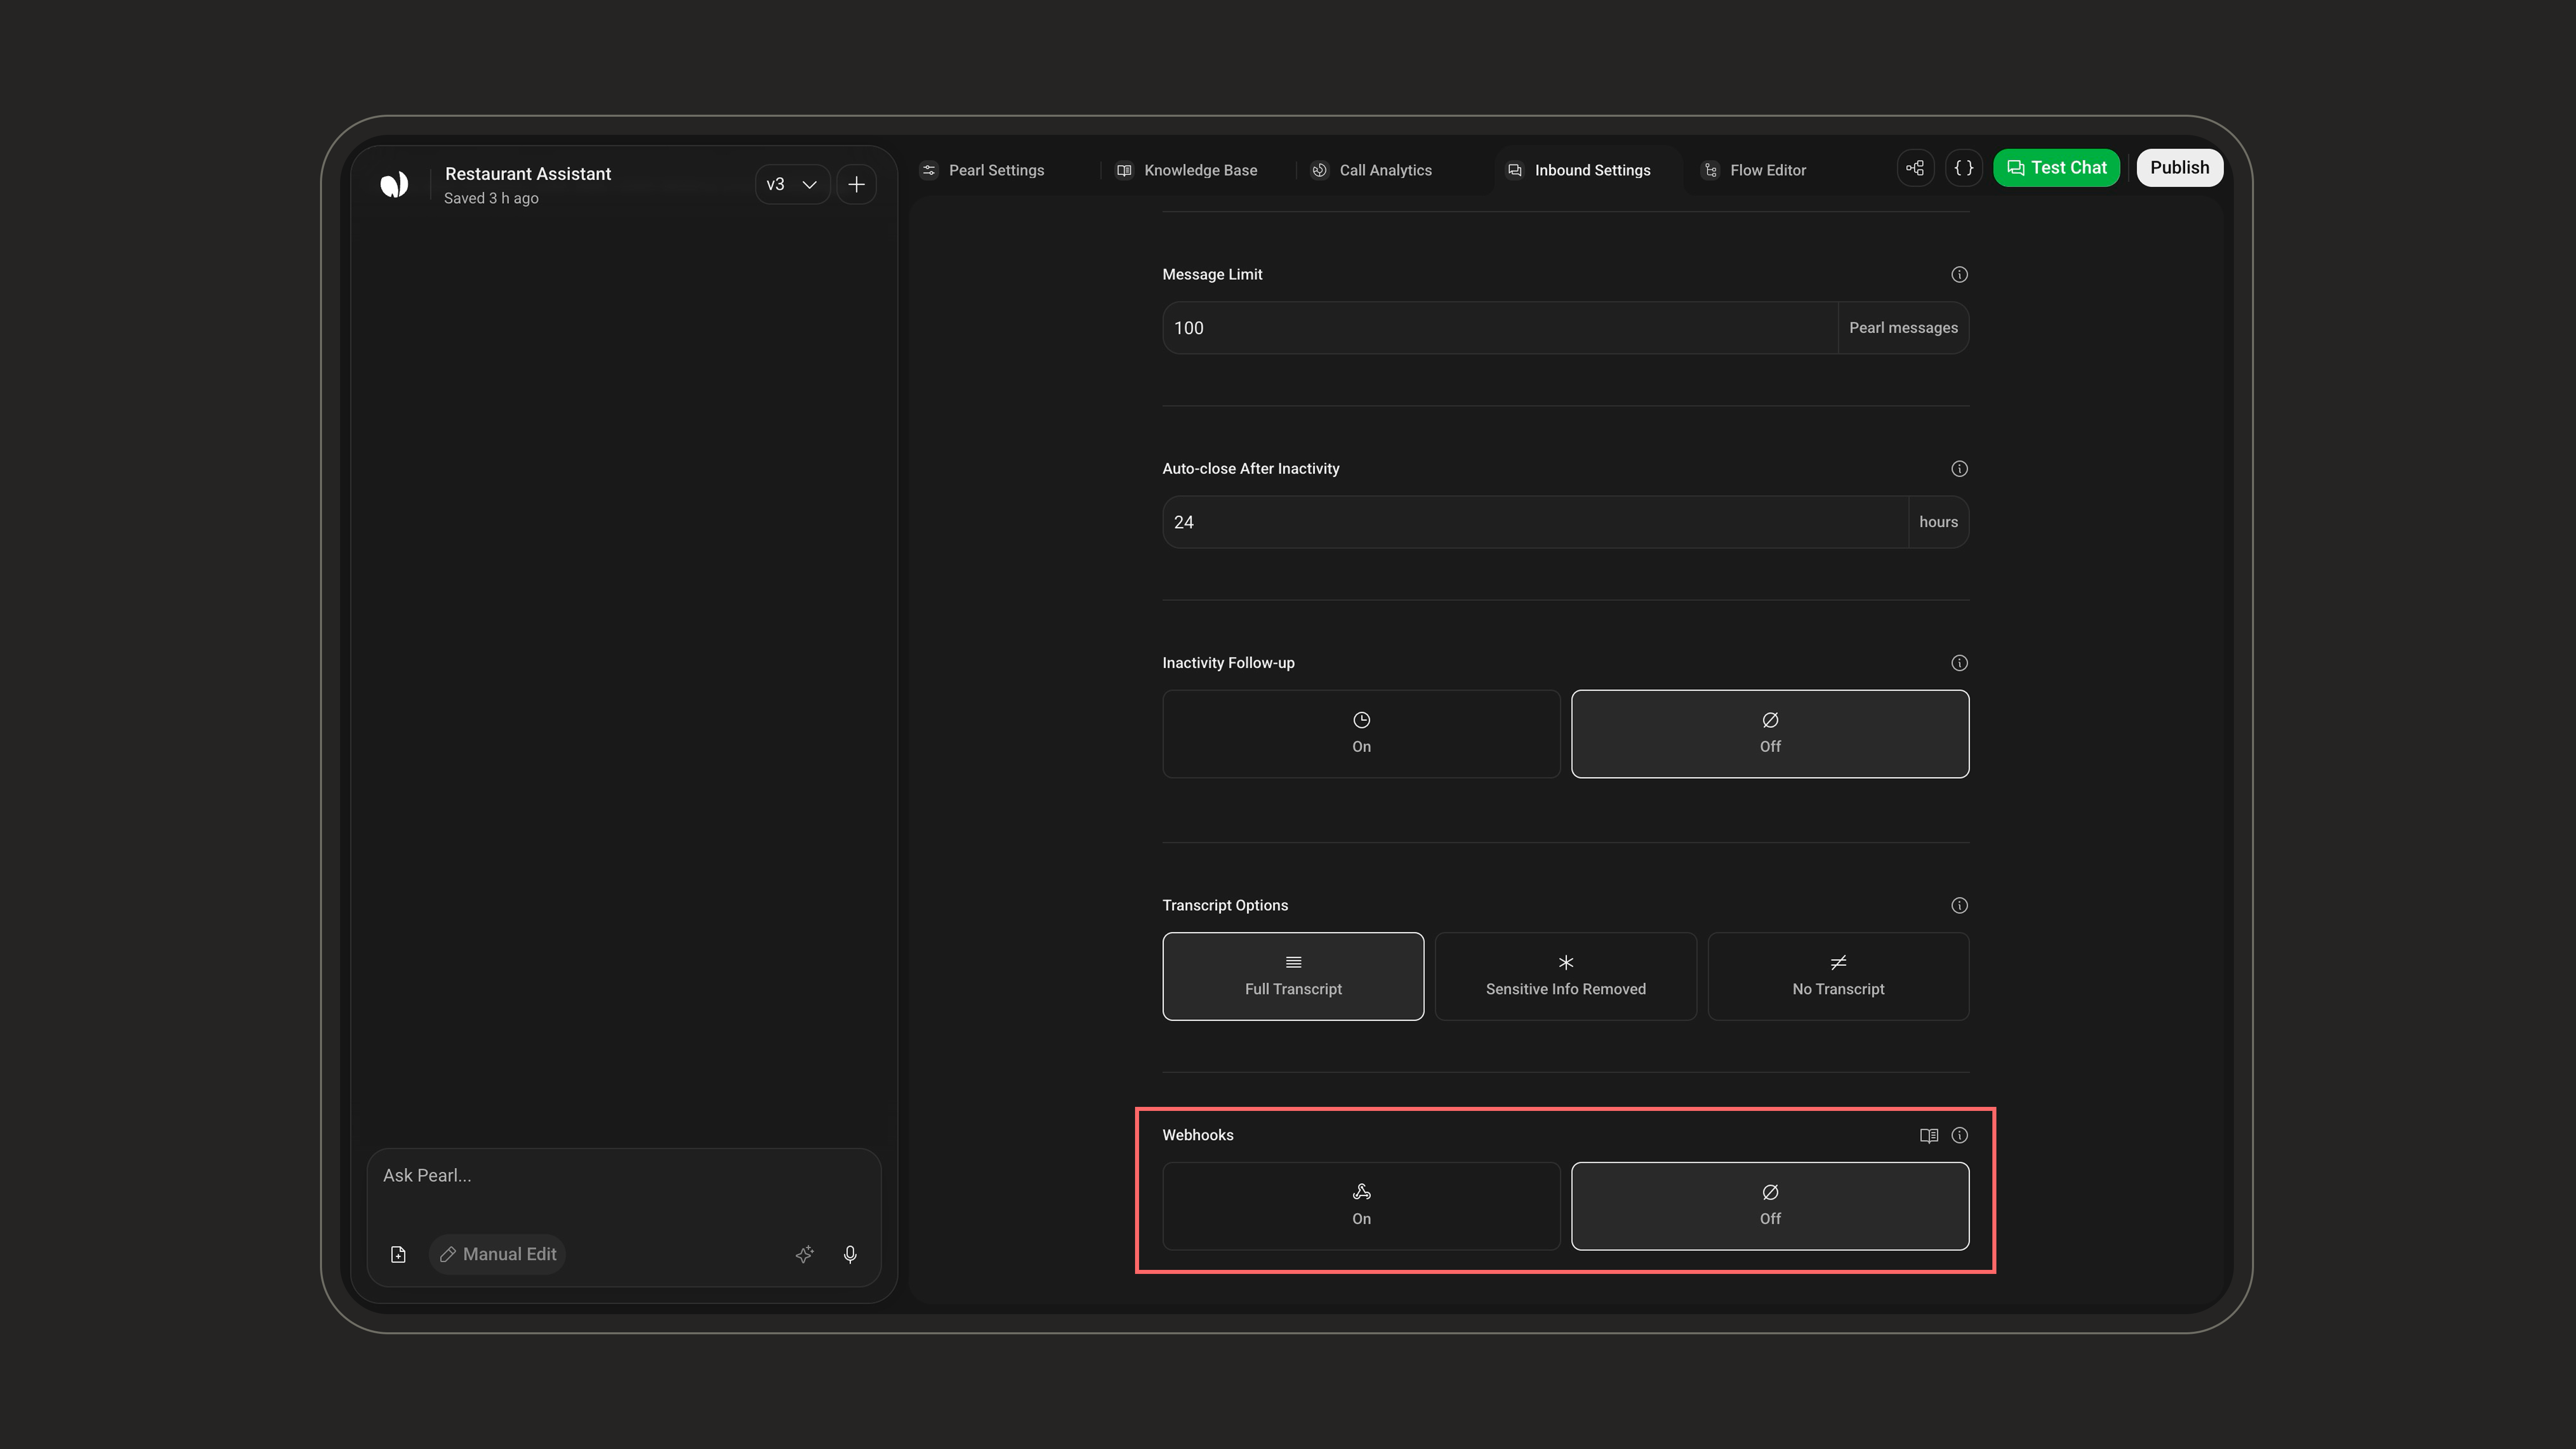Select No Transcript option

(1838, 977)
